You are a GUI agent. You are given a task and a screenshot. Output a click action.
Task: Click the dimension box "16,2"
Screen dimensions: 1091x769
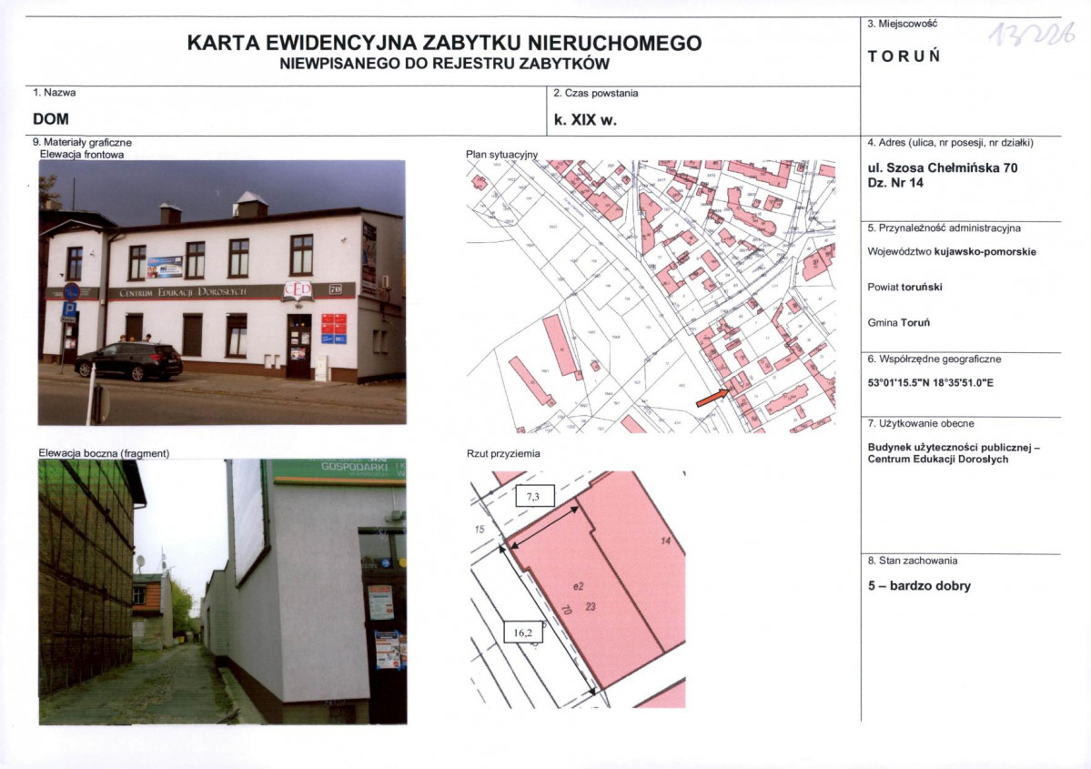522,632
